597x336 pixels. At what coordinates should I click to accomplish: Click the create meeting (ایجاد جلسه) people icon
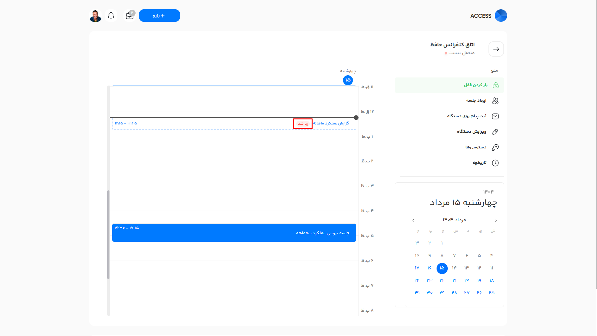coord(495,100)
